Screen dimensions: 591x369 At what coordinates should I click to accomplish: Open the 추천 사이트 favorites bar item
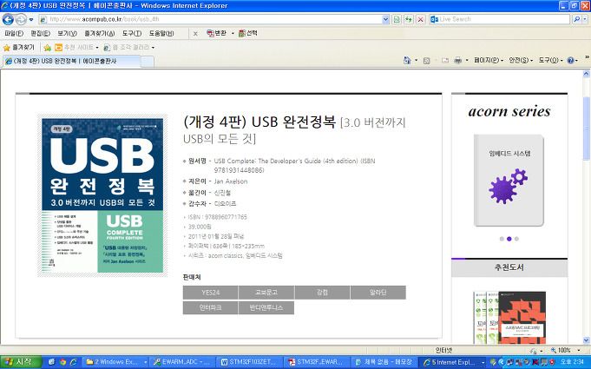76,48
